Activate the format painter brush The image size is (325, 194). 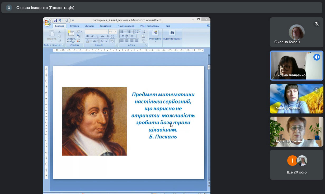pyautogui.click(x=59, y=41)
